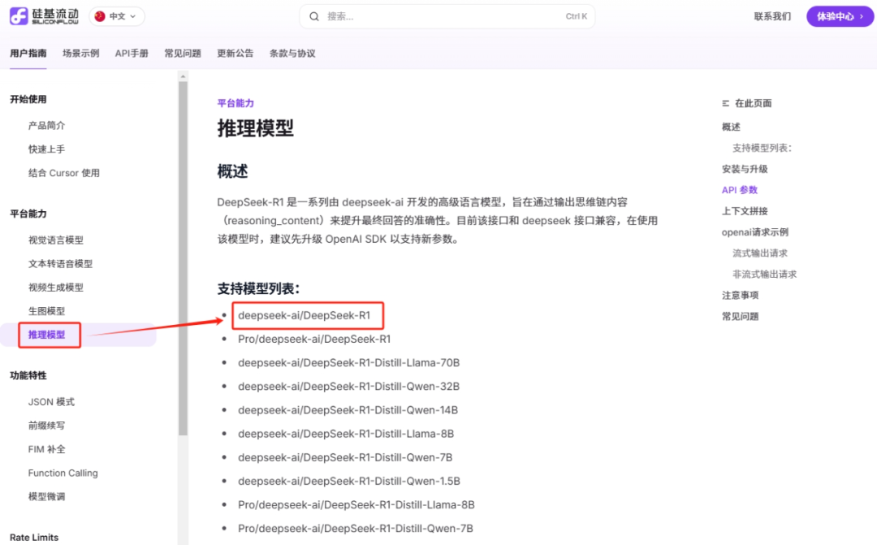The width and height of the screenshot is (877, 545).
Task: Click the DeepSeek-R1-Distill-Qwen-1.5B entry
Action: pyautogui.click(x=349, y=481)
